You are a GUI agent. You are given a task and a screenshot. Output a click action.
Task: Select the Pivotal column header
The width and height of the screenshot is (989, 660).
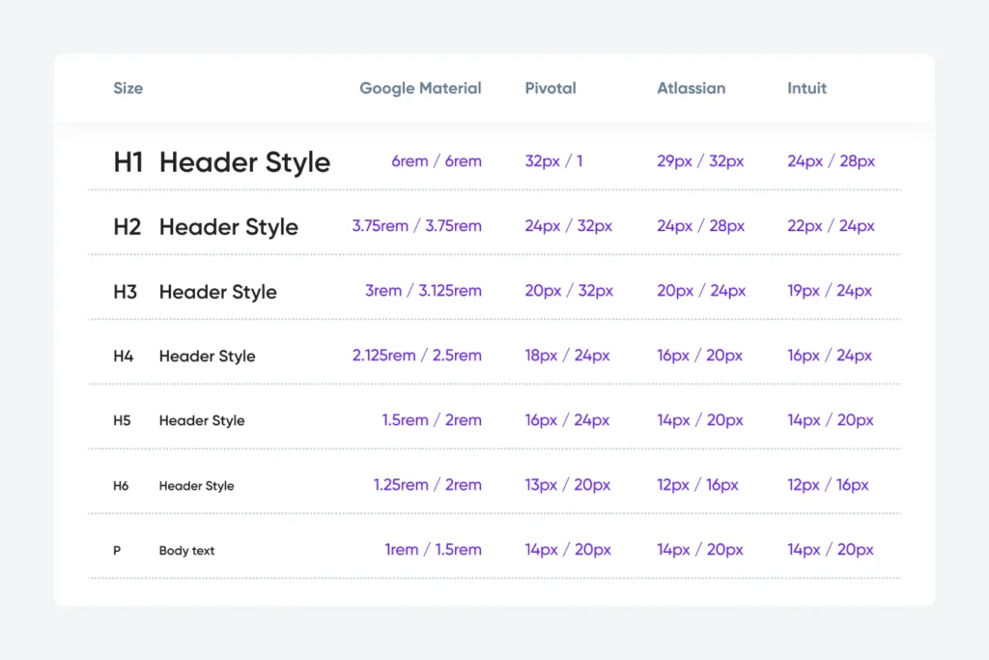point(551,88)
